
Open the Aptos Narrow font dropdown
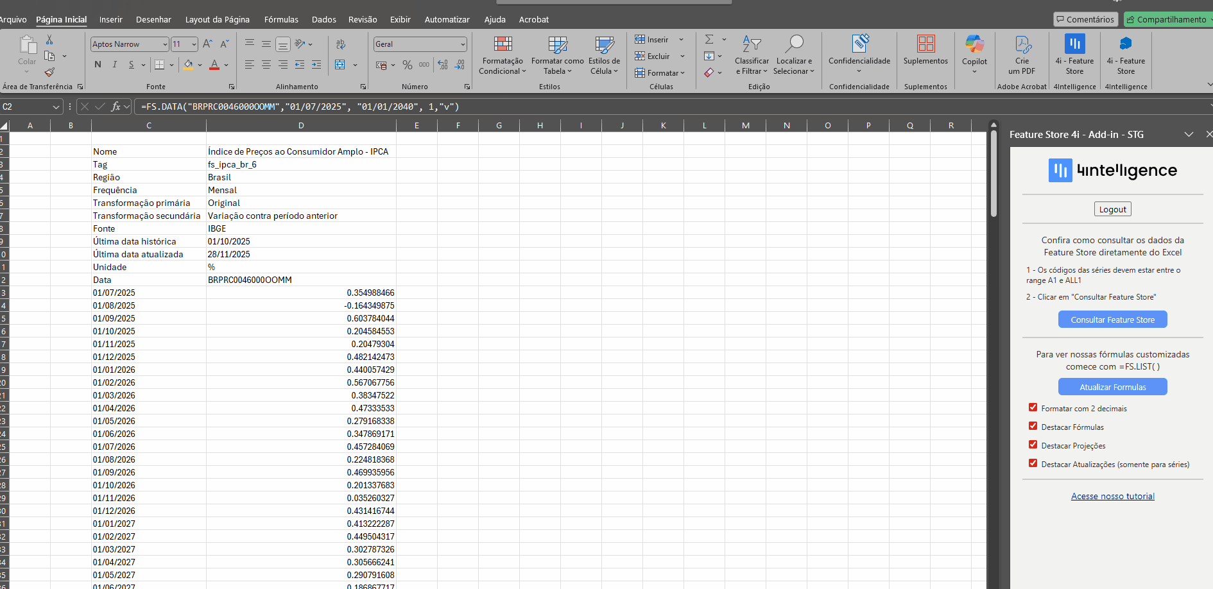point(165,44)
